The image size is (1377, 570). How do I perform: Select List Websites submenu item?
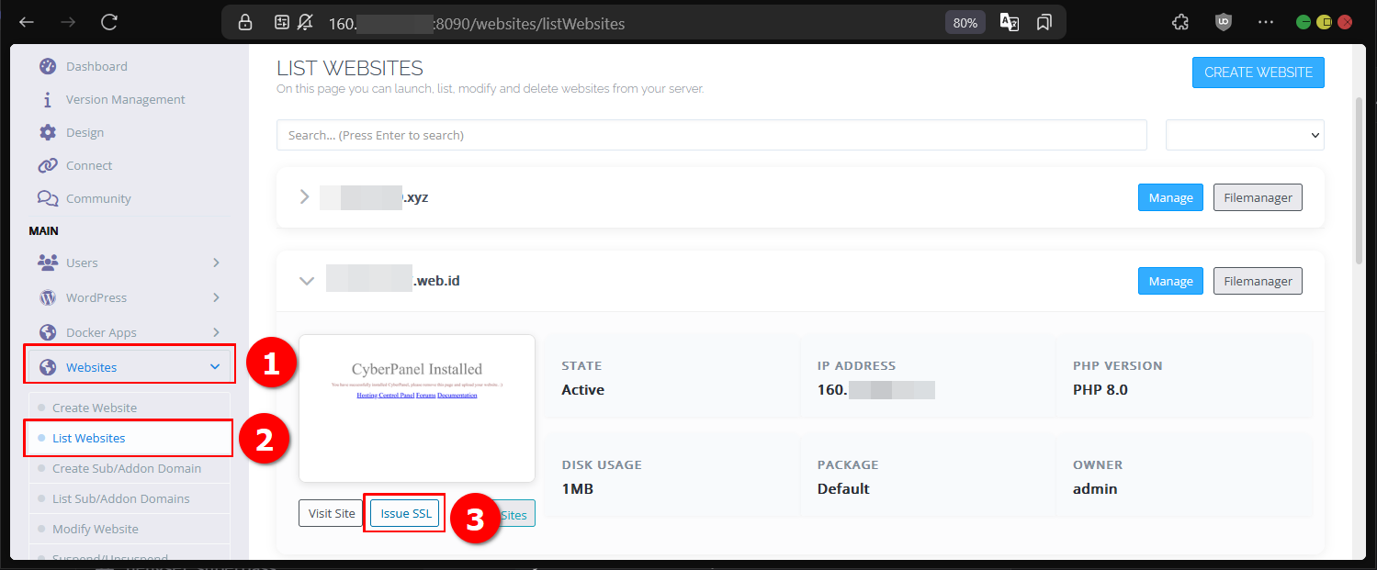pos(89,438)
